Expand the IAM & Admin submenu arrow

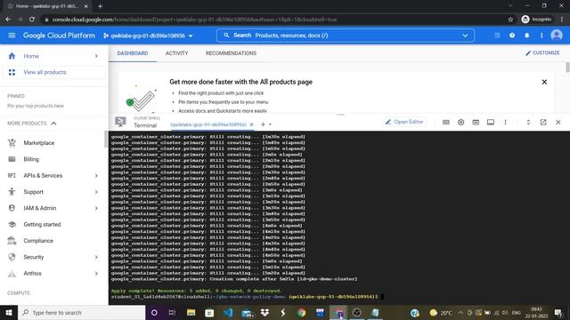[96, 208]
